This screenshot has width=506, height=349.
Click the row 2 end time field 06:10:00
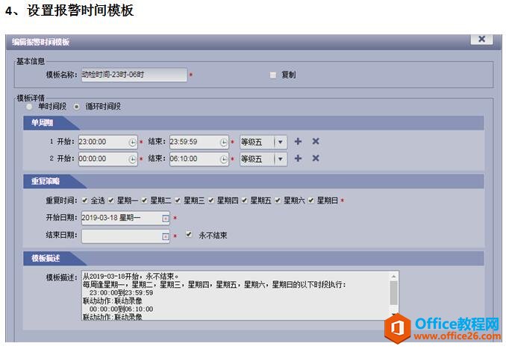point(199,159)
